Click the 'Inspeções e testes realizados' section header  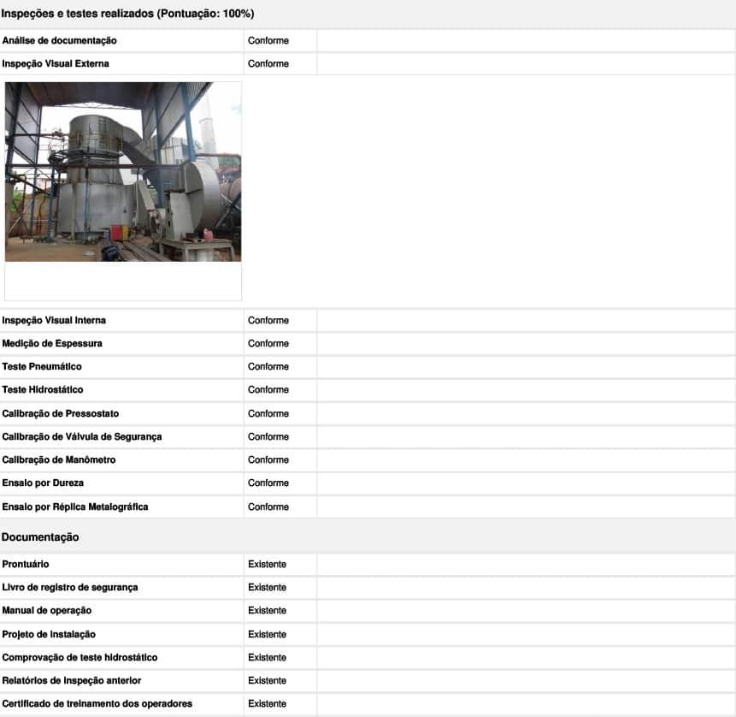tap(127, 14)
